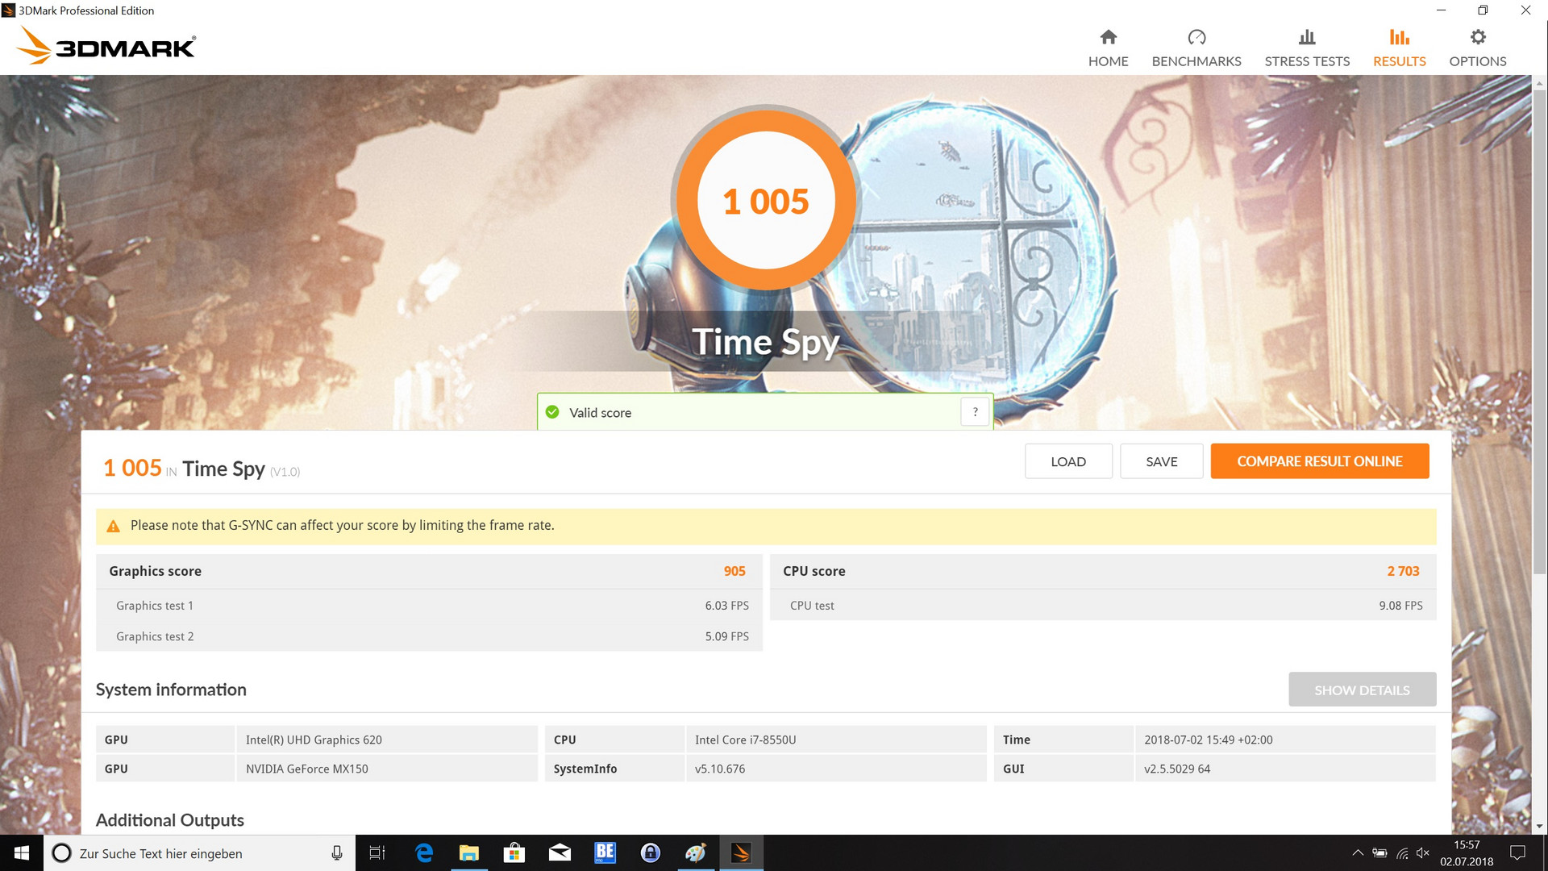This screenshot has height=871, width=1548.
Task: Click GUI version v2.5.5029 64
Action: [x=1177, y=769]
